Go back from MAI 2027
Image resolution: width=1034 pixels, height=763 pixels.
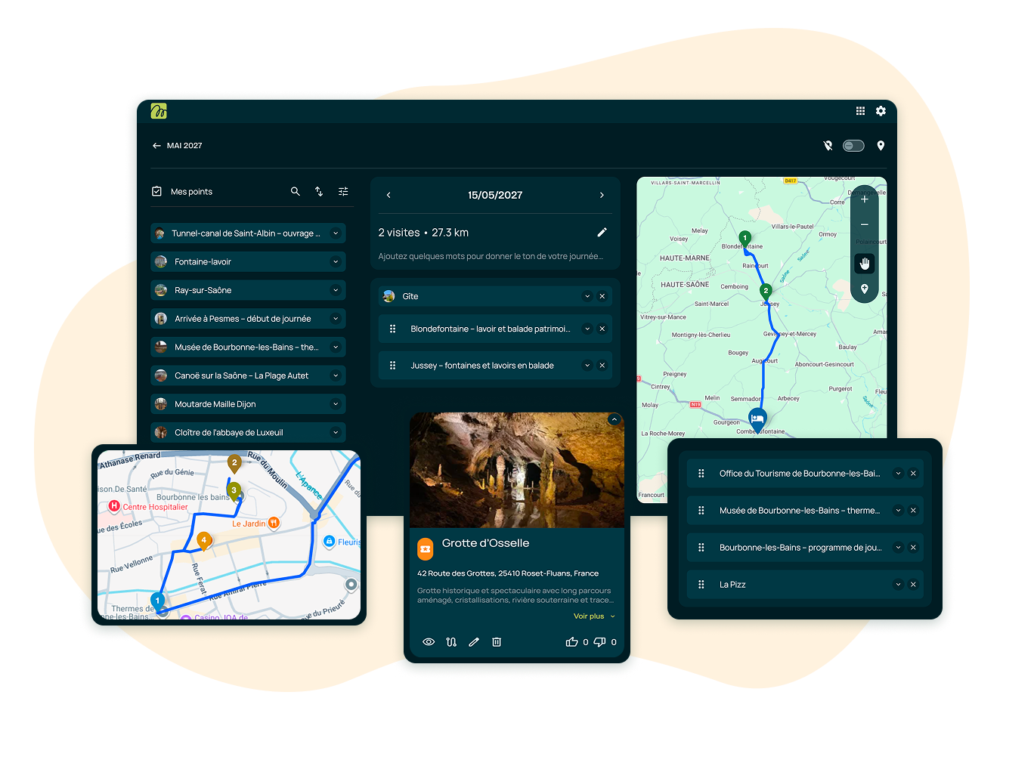pos(156,146)
